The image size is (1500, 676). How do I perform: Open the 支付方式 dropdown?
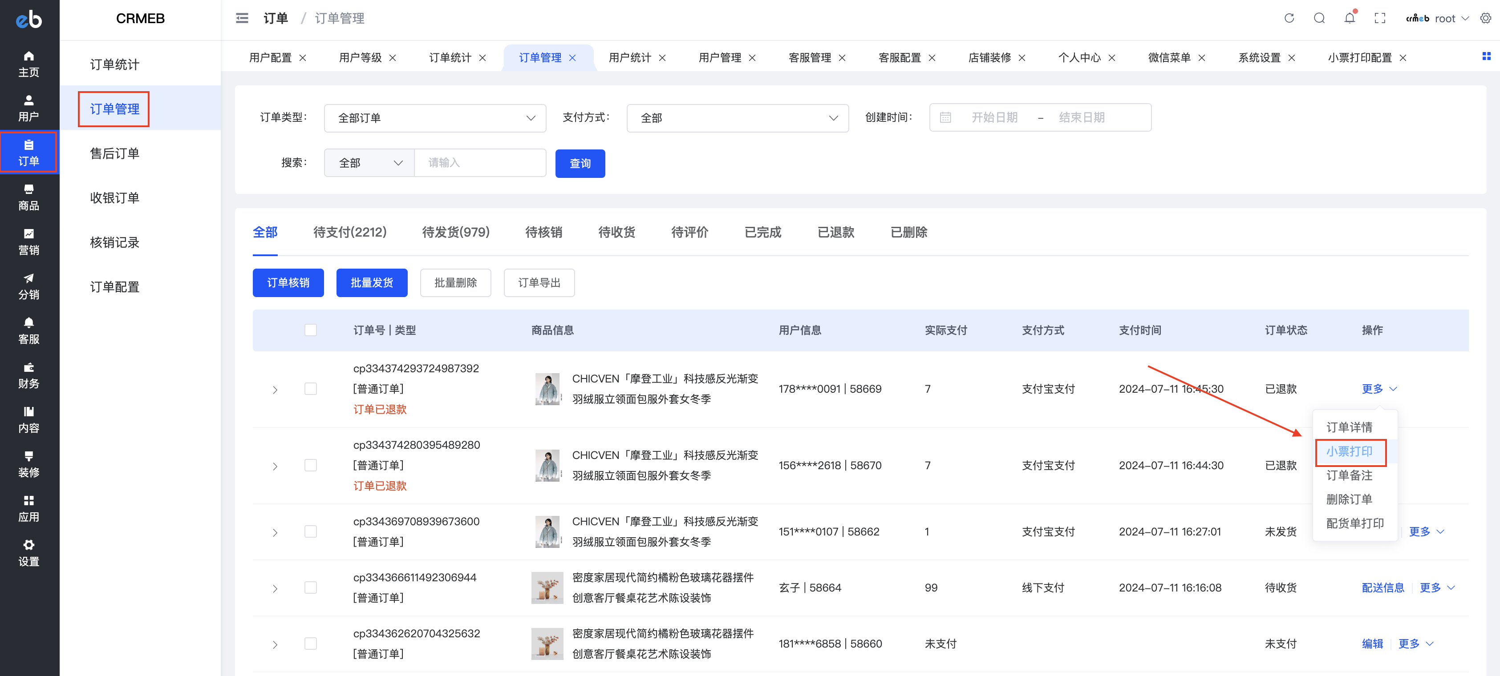(737, 118)
